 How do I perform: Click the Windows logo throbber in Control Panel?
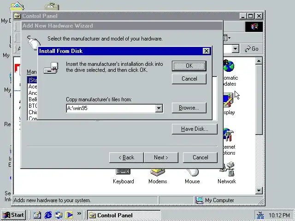254,27
